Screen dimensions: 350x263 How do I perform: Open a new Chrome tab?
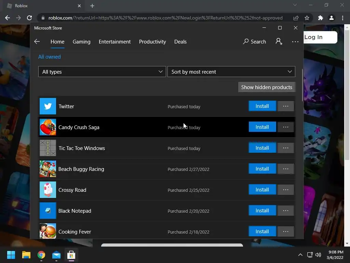[x=92, y=6]
